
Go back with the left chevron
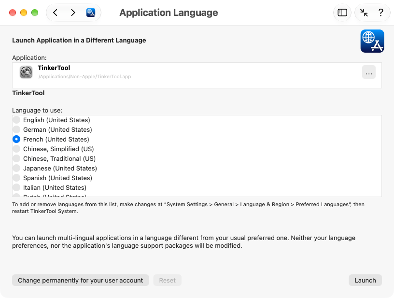point(56,13)
